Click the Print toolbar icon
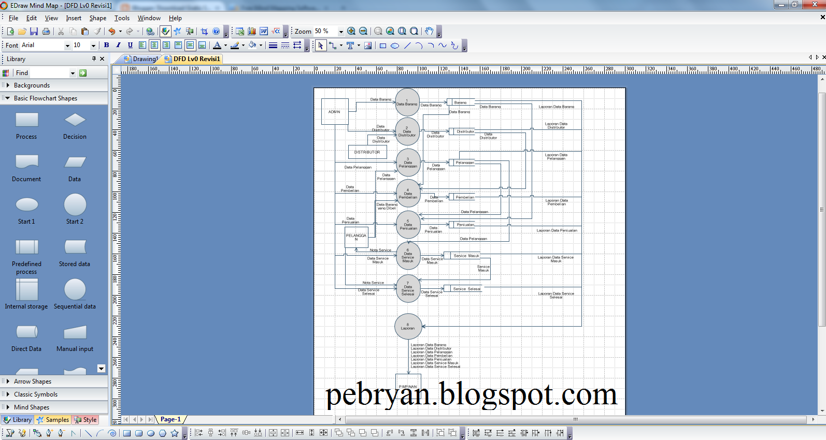This screenshot has height=440, width=826. 46,32
